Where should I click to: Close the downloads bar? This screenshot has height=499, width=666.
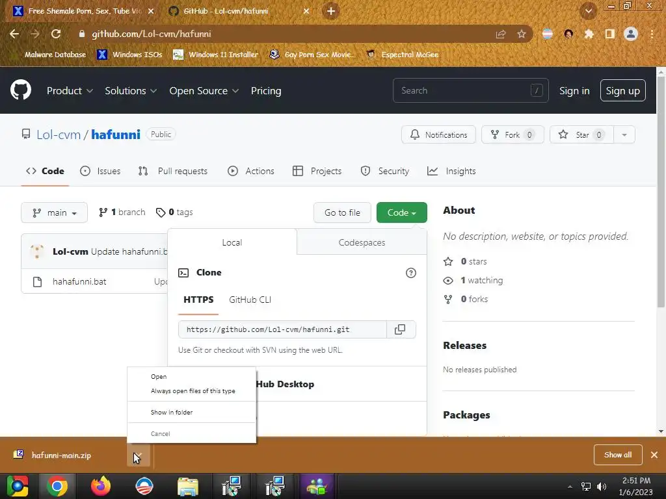tap(654, 455)
